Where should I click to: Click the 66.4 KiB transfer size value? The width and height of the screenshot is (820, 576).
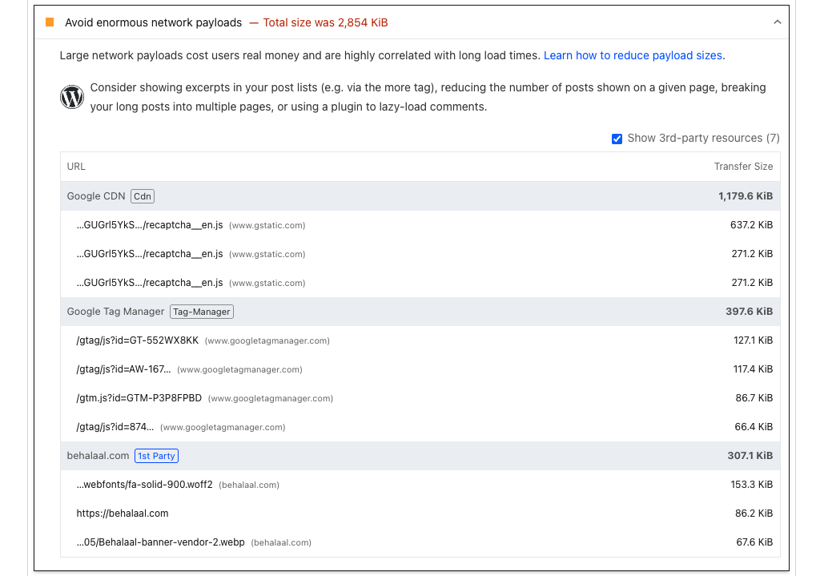(754, 426)
